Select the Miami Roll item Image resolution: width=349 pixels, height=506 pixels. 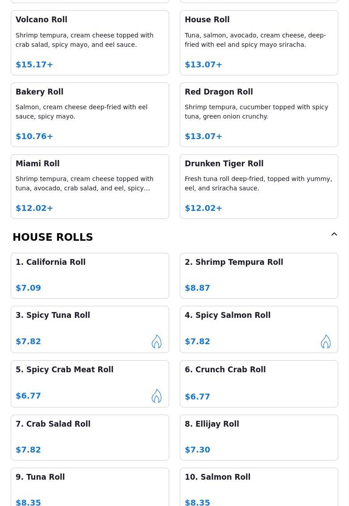tap(90, 186)
